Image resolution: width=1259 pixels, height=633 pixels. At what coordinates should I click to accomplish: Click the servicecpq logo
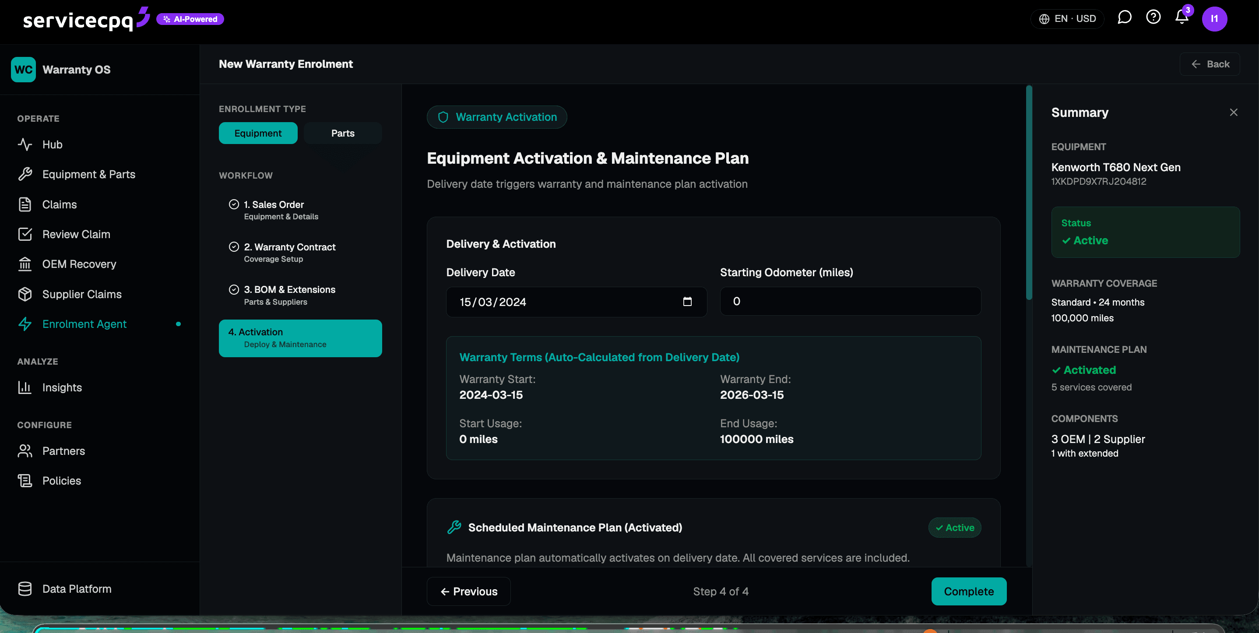pyautogui.click(x=86, y=19)
